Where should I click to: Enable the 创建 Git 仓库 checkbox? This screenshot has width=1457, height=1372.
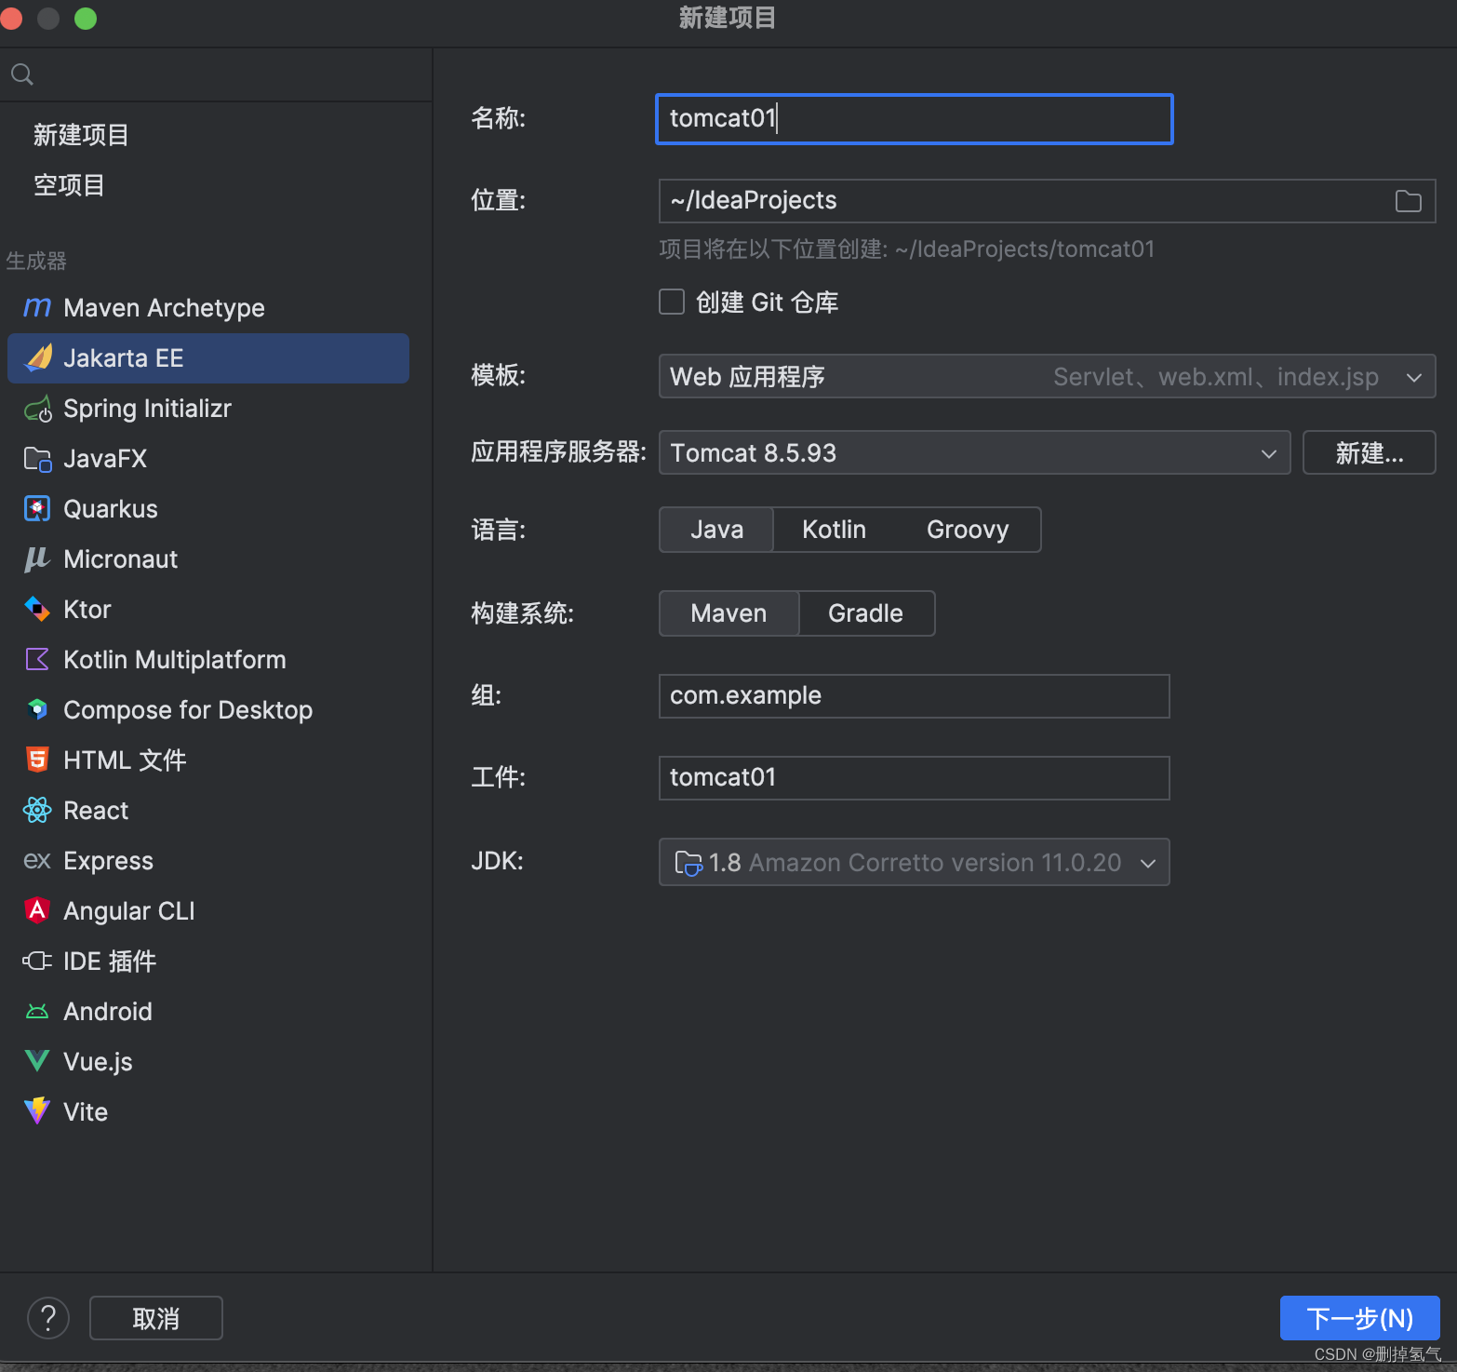point(672,302)
